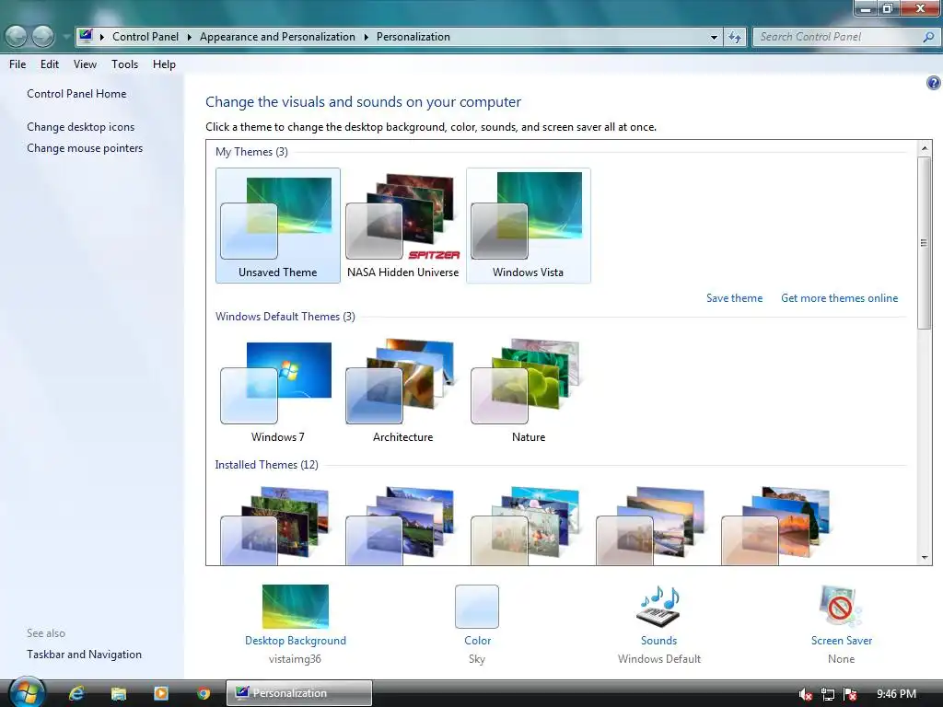Open the Edit menu
The height and width of the screenshot is (707, 943).
[50, 64]
